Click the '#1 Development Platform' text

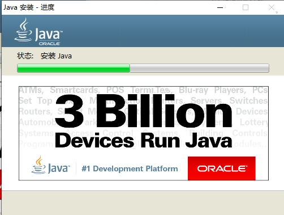(x=130, y=168)
